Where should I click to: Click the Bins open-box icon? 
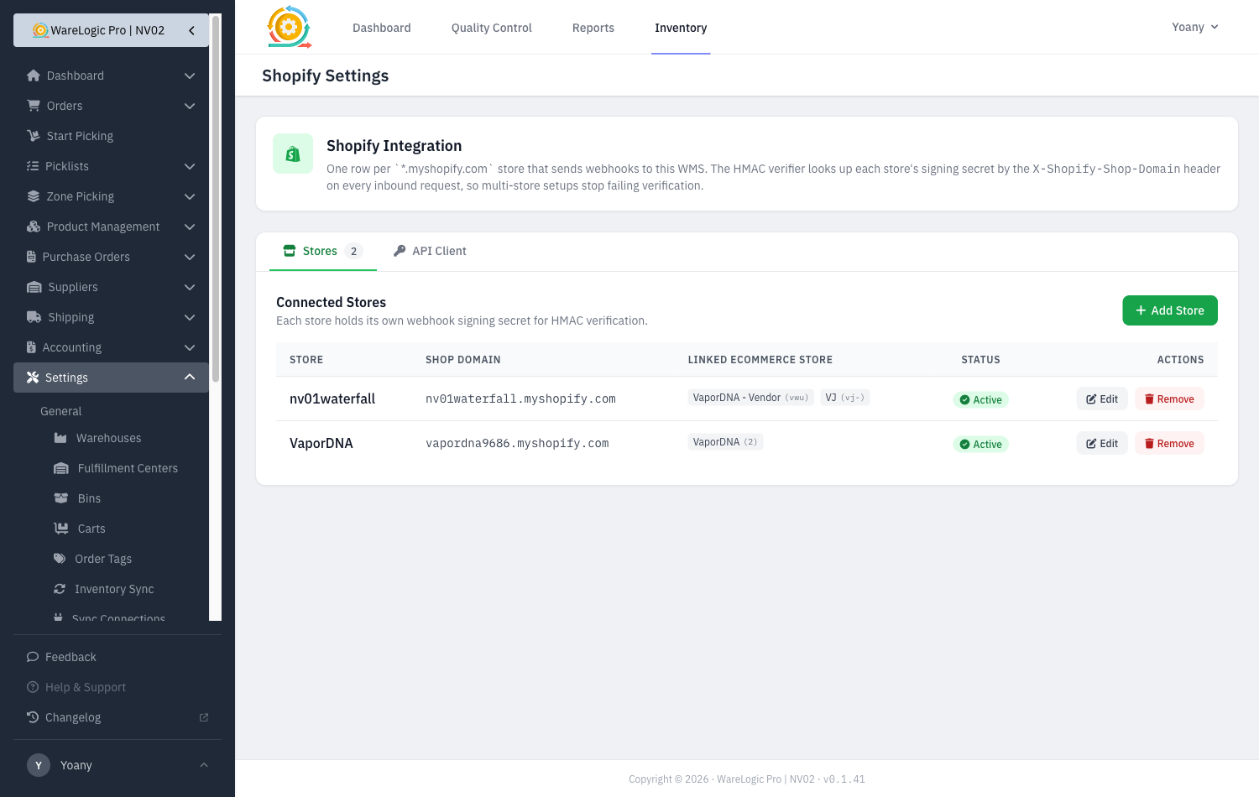(61, 498)
